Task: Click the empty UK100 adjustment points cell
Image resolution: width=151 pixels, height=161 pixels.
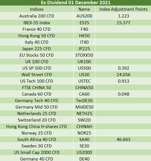Action: coord(123,61)
